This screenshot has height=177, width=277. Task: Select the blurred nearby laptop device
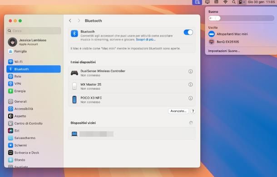click(132, 134)
